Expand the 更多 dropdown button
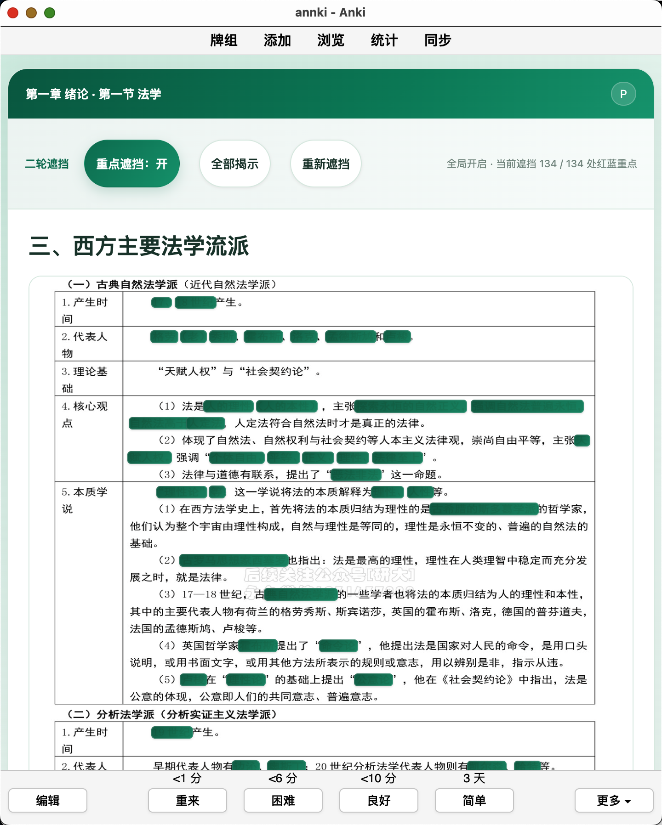This screenshot has width=662, height=825. point(614,801)
